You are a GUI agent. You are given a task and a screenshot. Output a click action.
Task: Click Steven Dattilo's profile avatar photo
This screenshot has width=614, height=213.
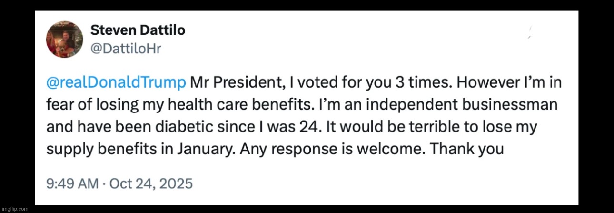[64, 39]
